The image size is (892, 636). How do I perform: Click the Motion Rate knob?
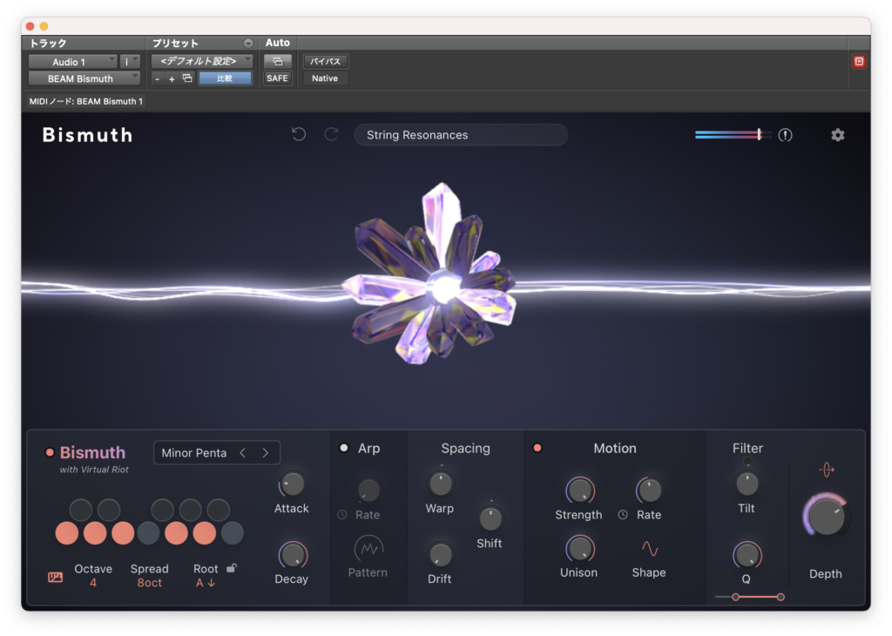650,491
